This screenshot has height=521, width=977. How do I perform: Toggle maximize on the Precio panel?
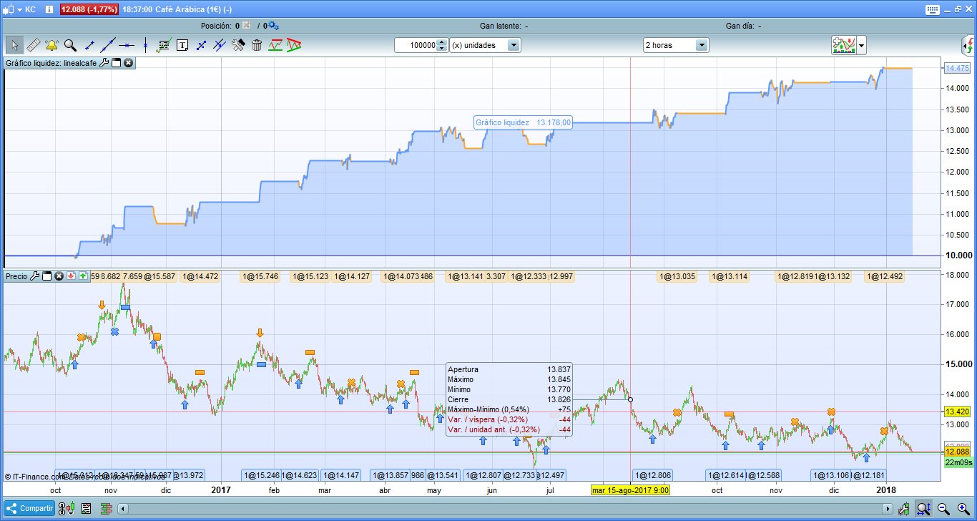click(x=47, y=276)
